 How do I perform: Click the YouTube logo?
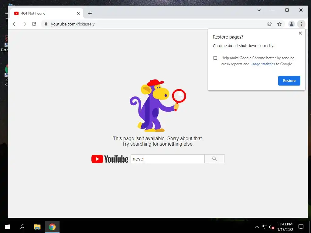point(110,159)
